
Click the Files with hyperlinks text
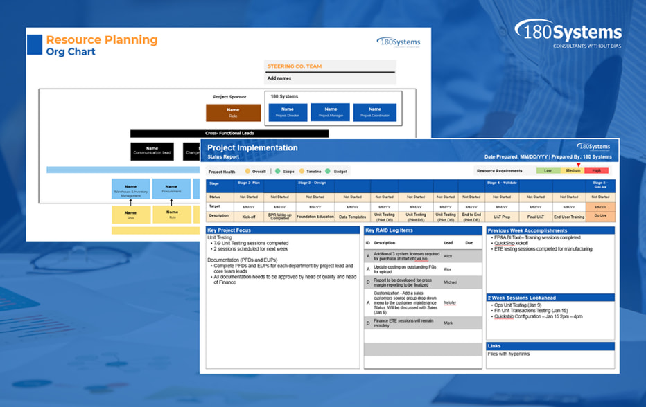509,354
